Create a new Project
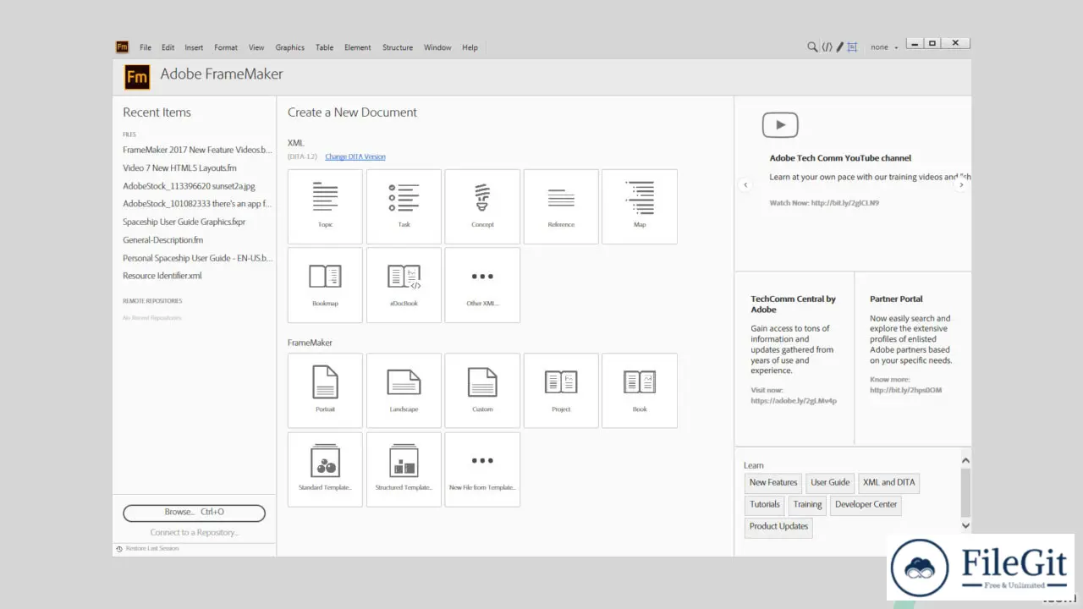This screenshot has width=1083, height=609. (561, 391)
